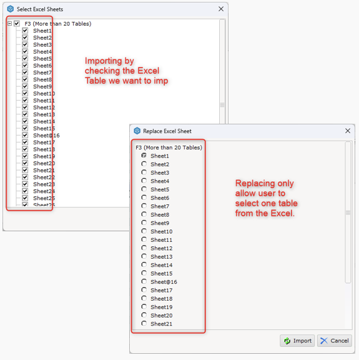Close the Replace Excel Sheet dialog
The width and height of the screenshot is (359, 360).
[x=348, y=131]
